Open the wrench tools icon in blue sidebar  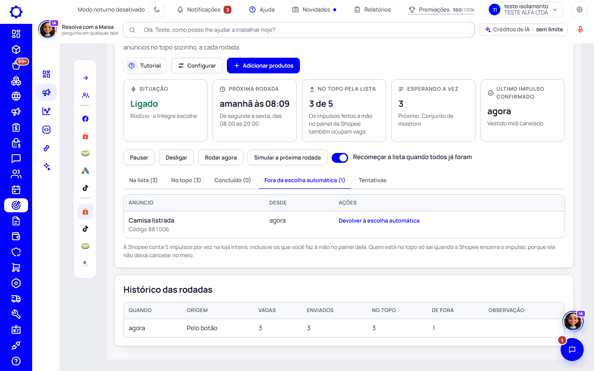[16, 315]
